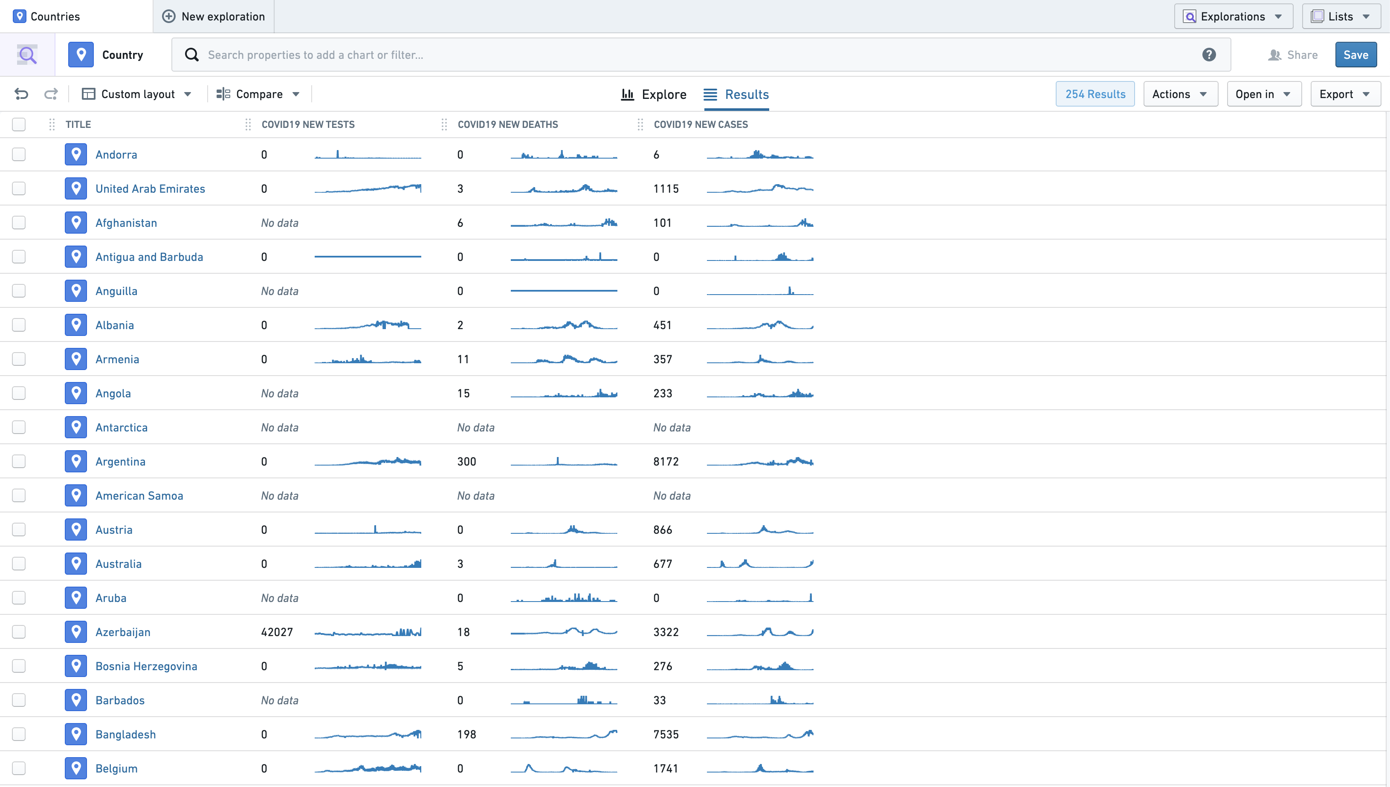Expand the Export dropdown
Screen dimensions: 1390x787
pos(1345,94)
